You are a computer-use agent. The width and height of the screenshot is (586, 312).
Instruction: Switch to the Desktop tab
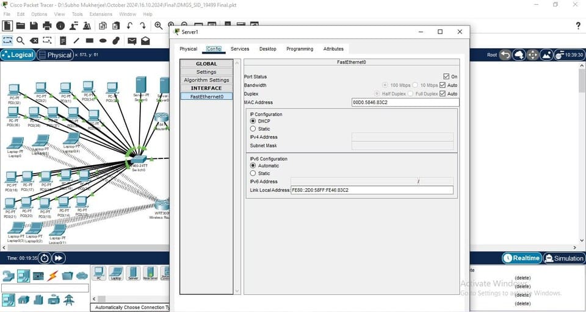click(x=268, y=49)
